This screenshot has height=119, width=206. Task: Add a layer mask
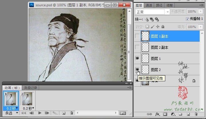pos(165,114)
